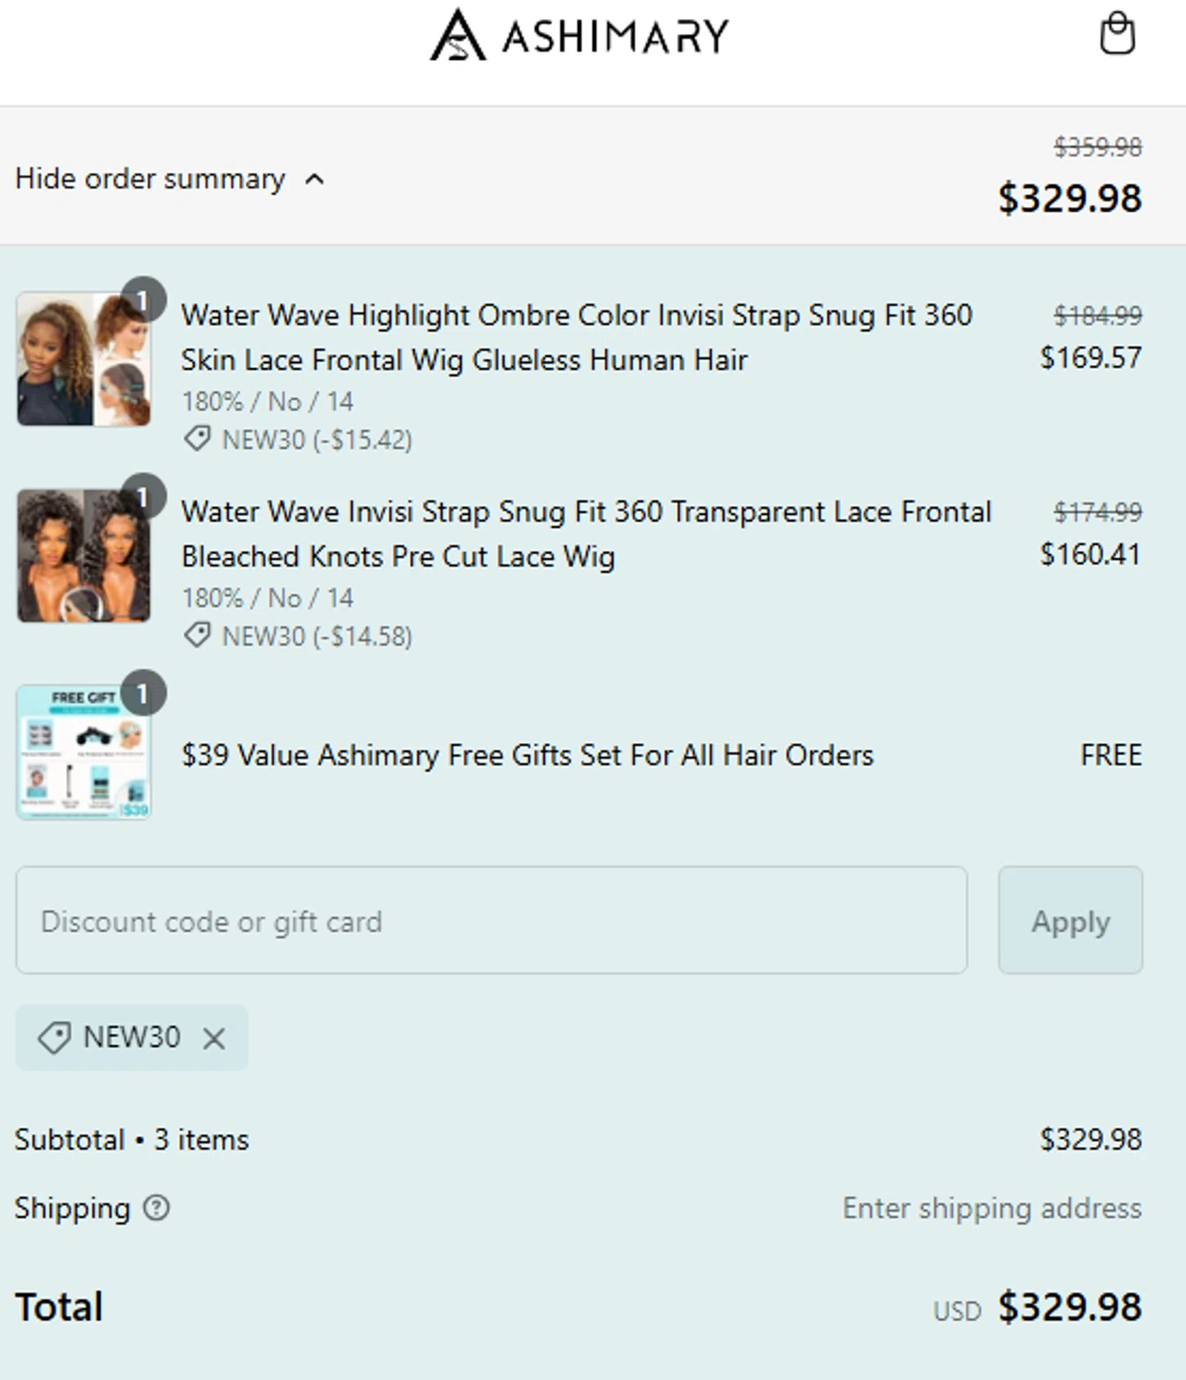The image size is (1186, 1380).
Task: Click the tag icon in the NEW30 chip
Action: [53, 1038]
